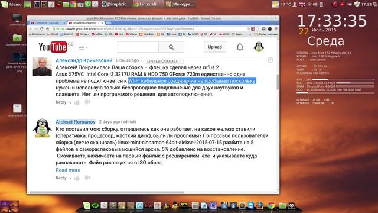The image size is (378, 213).
Task: Launch Firefox from the bottom dock
Action: pos(260,205)
